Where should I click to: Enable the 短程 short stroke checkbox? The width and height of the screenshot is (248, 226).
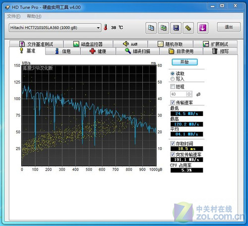(173, 86)
